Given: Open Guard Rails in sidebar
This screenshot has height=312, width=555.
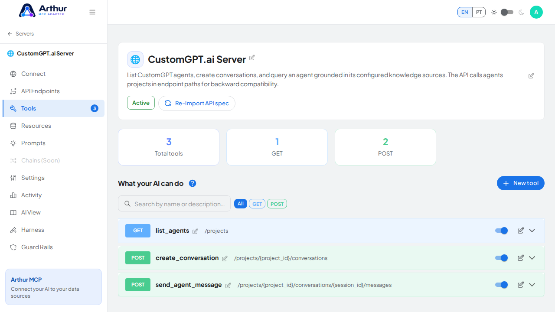Looking at the screenshot, I should click(53, 247).
